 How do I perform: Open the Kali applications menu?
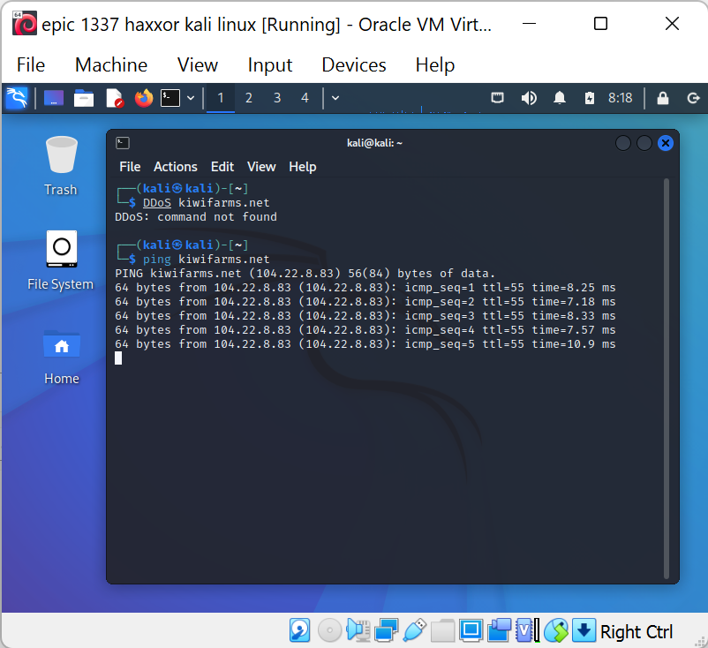coord(17,97)
